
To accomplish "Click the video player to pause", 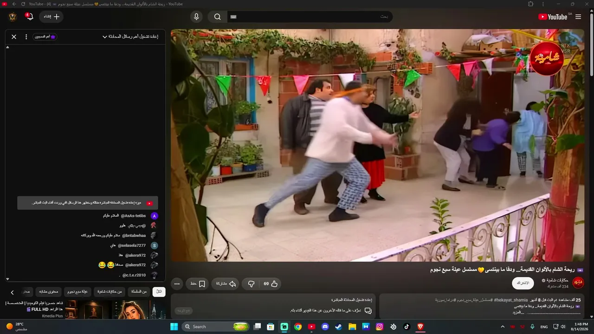I will pyautogui.click(x=377, y=145).
